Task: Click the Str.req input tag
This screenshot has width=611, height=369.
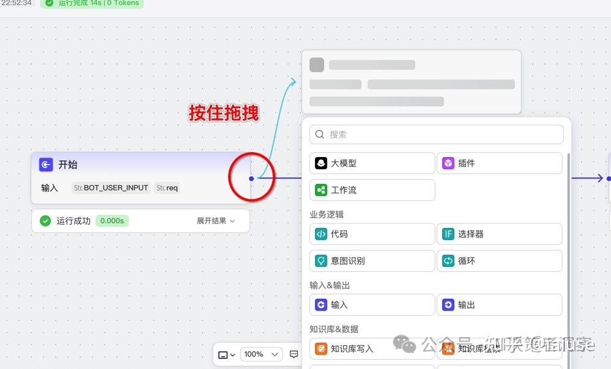Action: click(166, 188)
